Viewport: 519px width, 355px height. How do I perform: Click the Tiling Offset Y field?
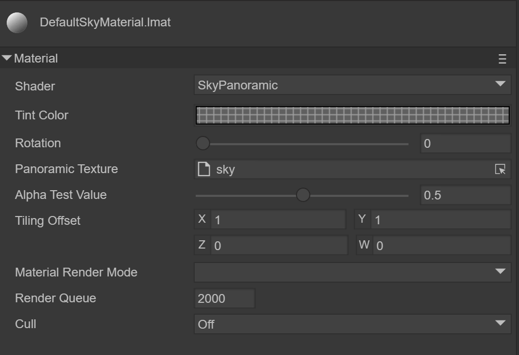(440, 220)
